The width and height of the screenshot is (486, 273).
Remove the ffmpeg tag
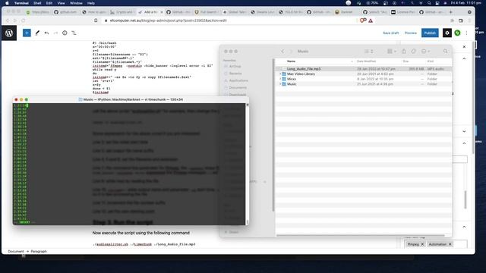422,244
